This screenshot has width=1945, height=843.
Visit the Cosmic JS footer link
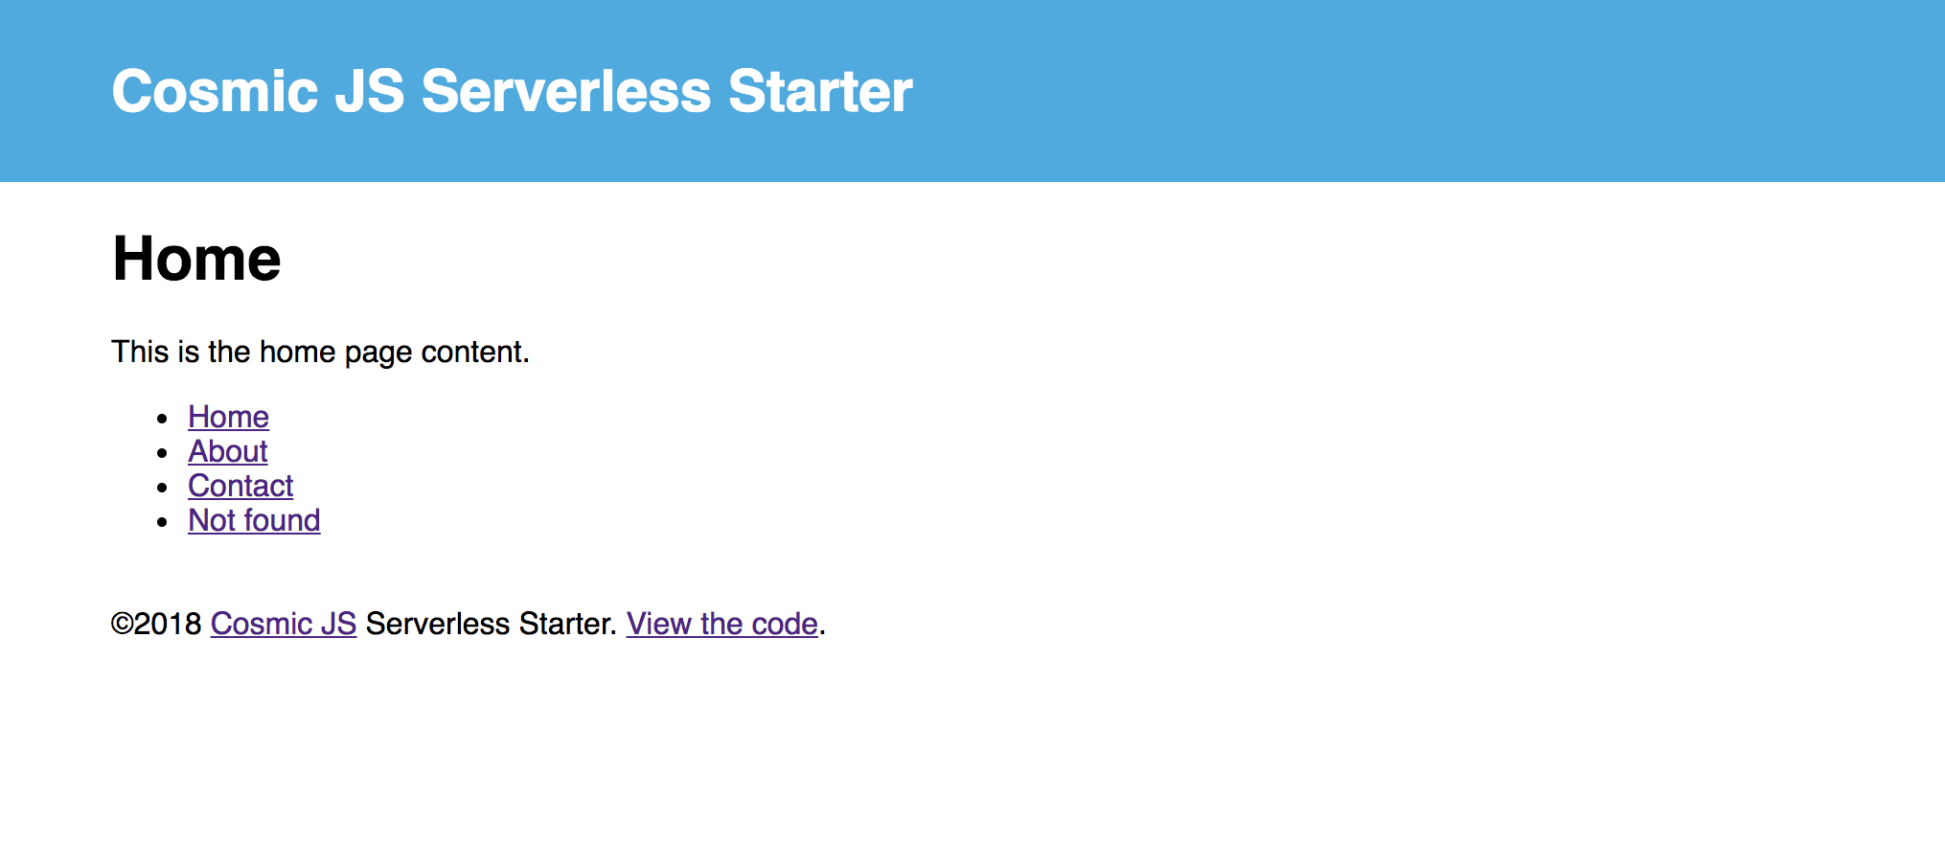point(284,624)
